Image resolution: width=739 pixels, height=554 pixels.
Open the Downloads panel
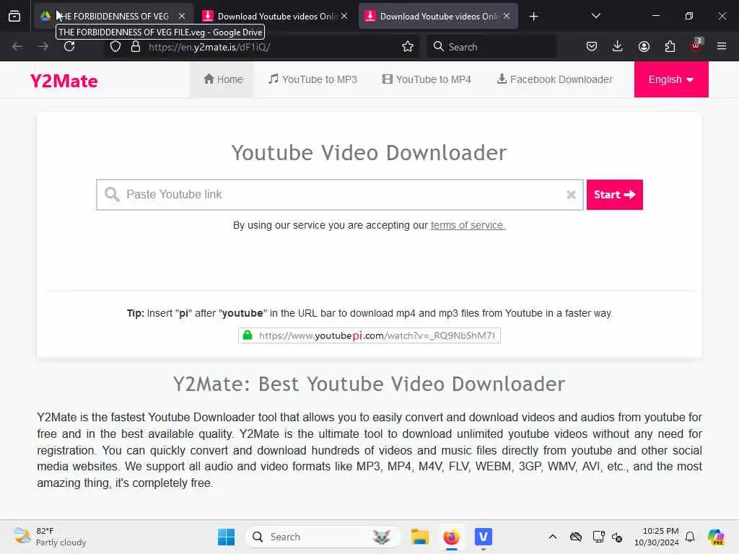[x=618, y=47]
